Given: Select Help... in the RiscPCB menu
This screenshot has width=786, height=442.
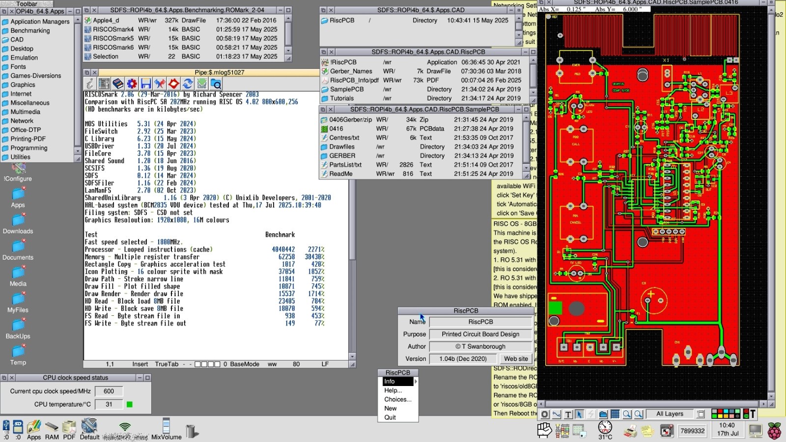Looking at the screenshot, I should (398, 390).
